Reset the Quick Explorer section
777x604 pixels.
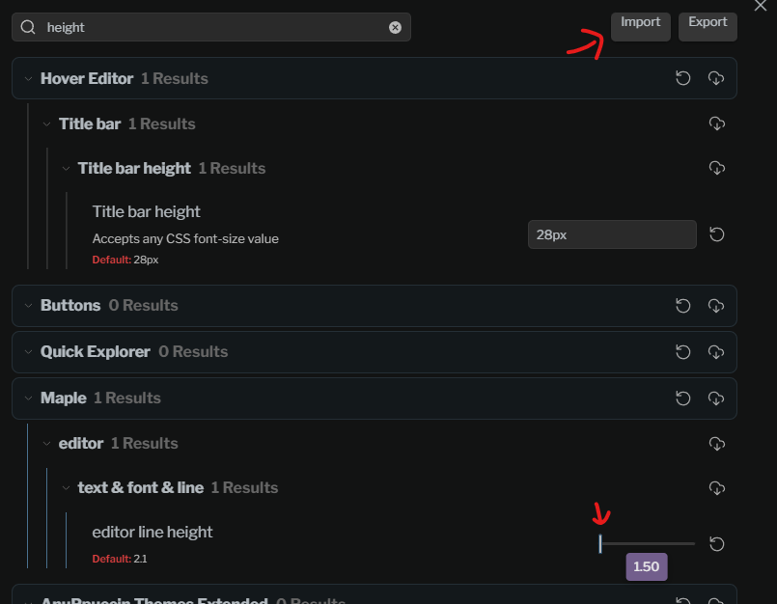683,352
